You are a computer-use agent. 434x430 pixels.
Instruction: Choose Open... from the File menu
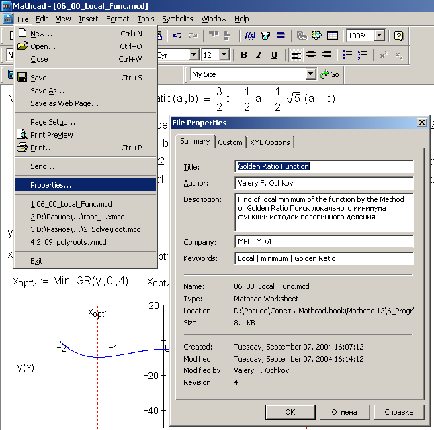(86, 46)
